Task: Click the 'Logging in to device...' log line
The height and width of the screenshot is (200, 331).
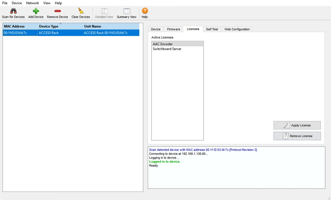Action: tap(164, 158)
